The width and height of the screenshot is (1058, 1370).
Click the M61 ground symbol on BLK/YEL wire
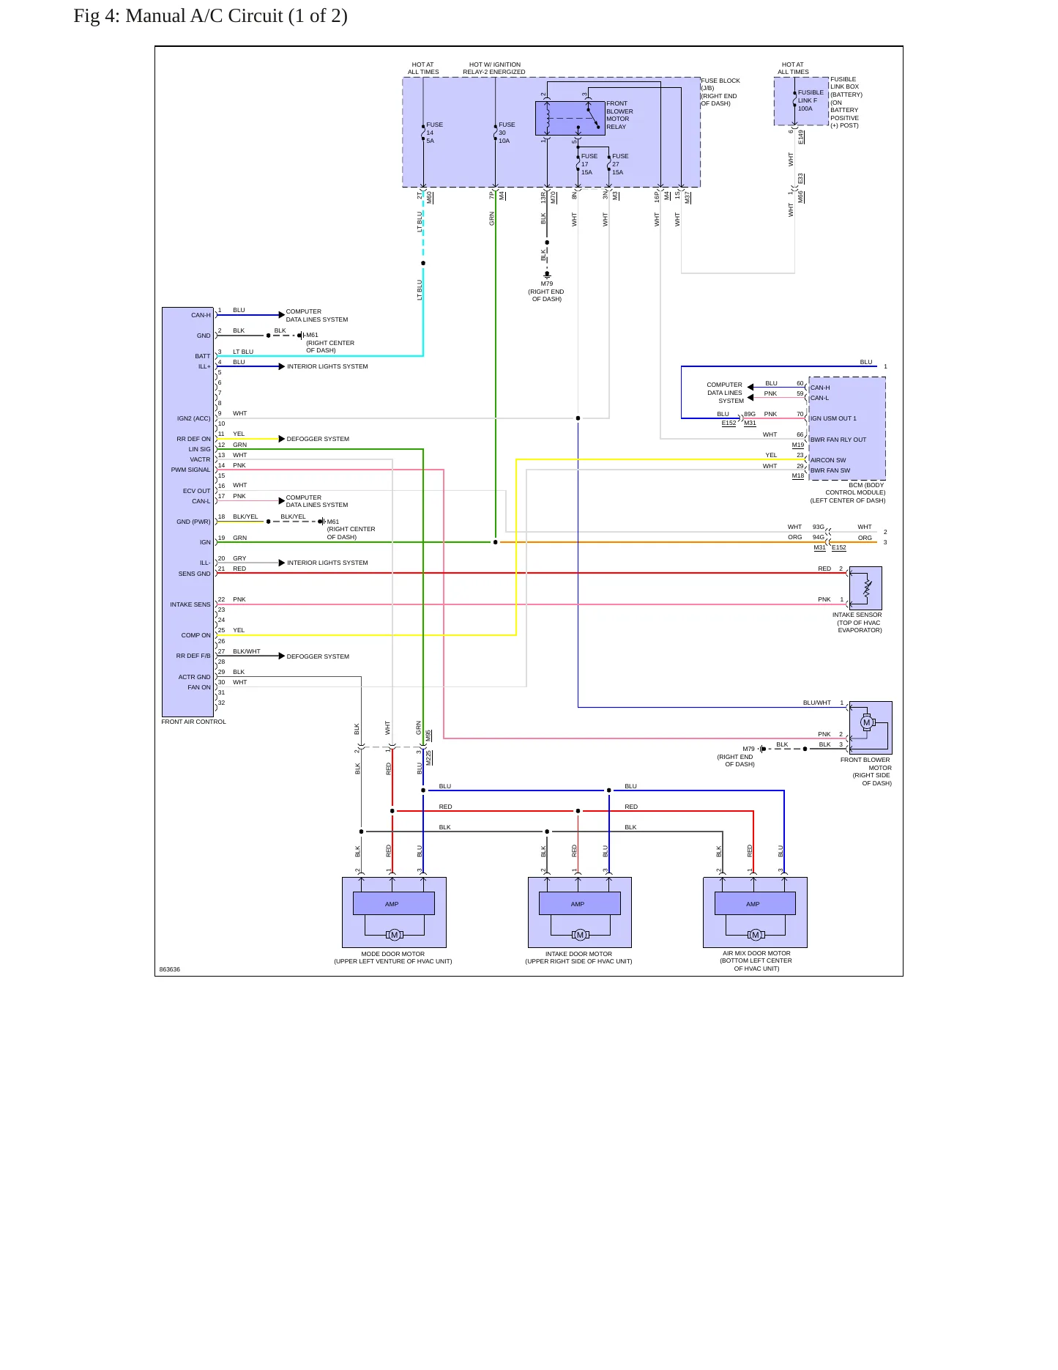pos(321,522)
